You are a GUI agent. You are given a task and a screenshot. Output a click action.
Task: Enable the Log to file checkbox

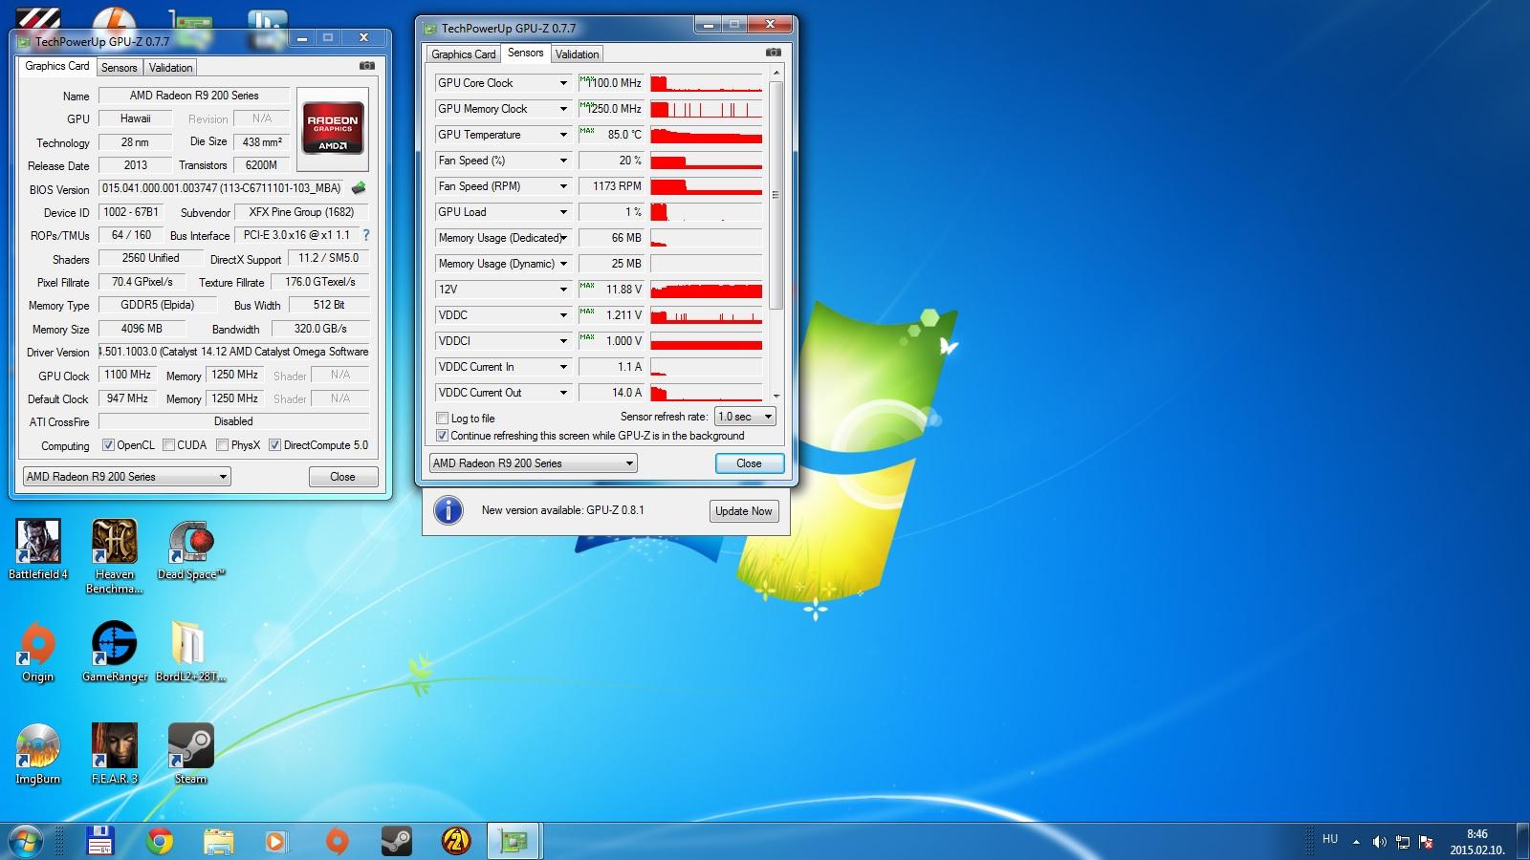442,418
